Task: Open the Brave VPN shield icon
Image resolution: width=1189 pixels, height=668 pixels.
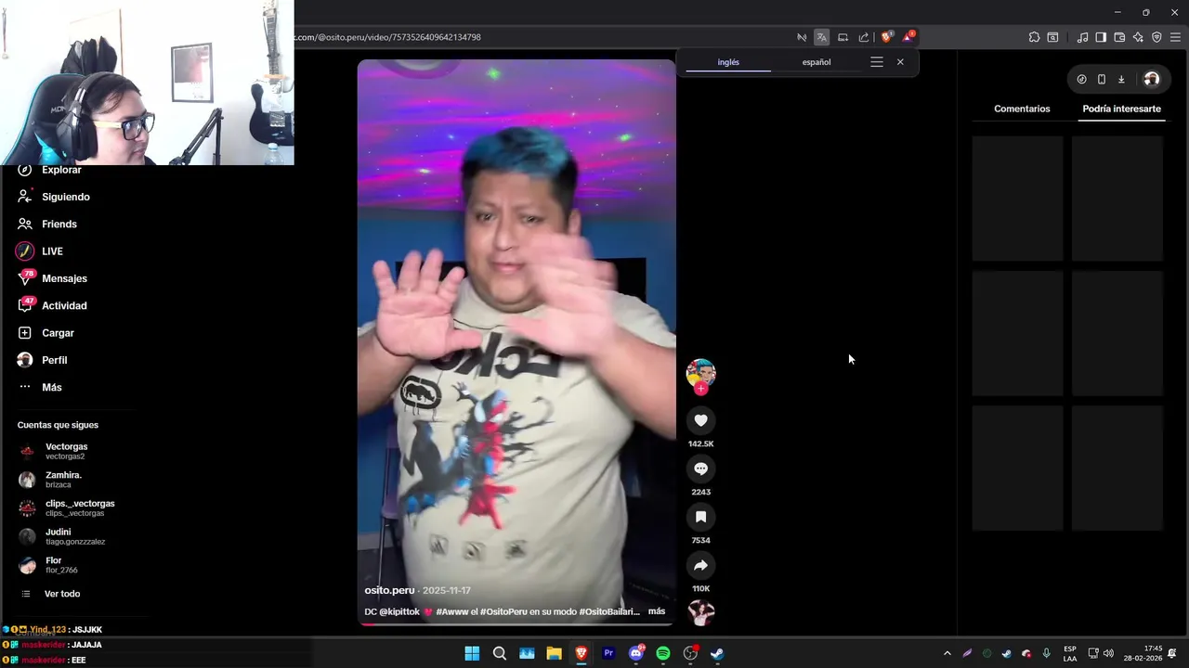Action: click(x=1156, y=37)
